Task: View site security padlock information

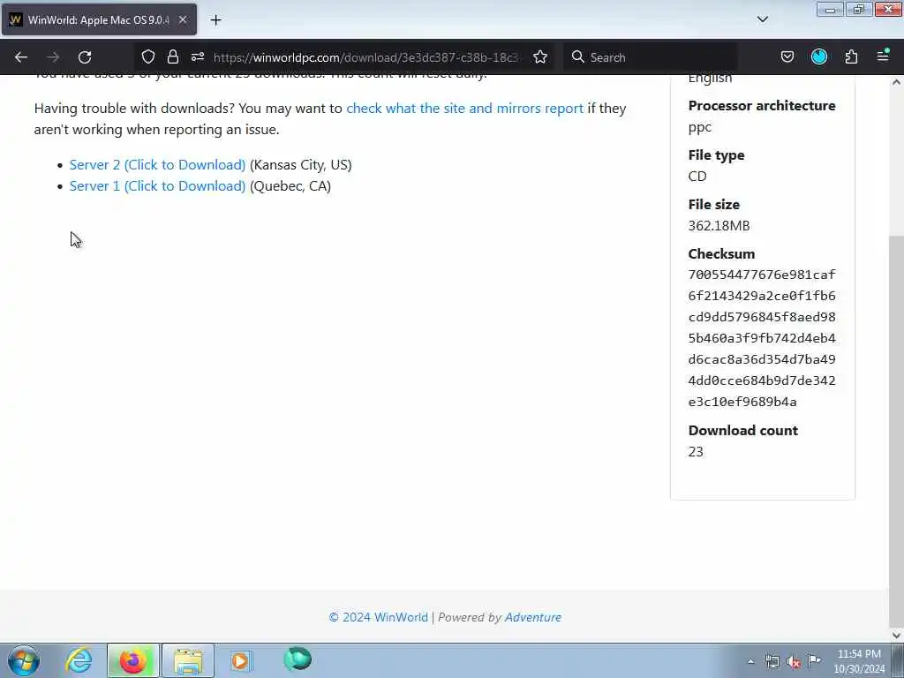Action: click(172, 57)
